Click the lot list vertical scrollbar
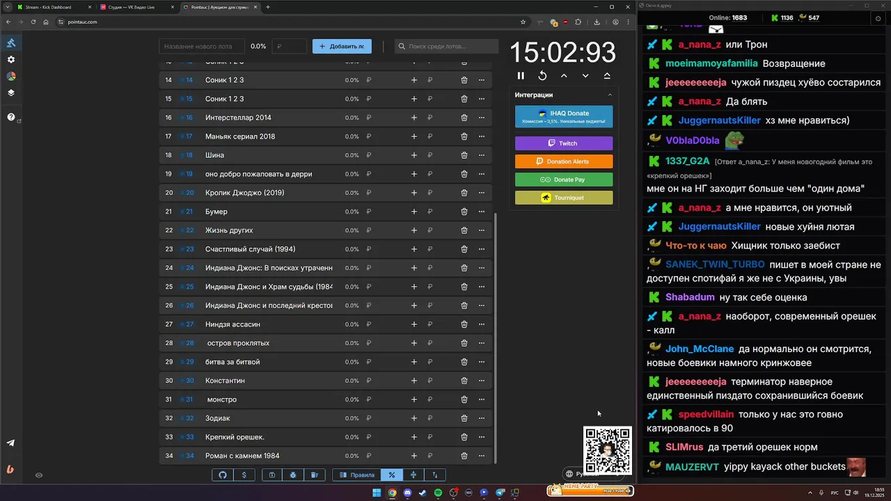 [x=496, y=338]
